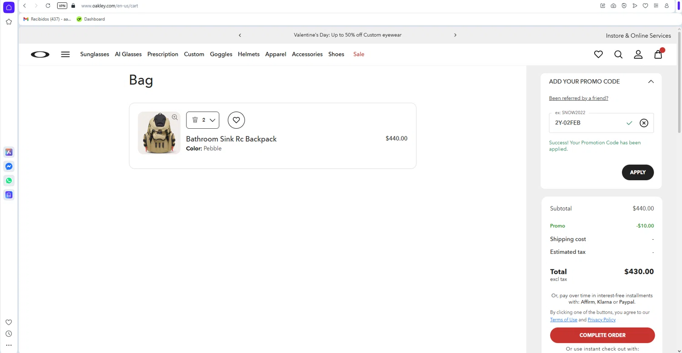
Task: Click the search magnifier icon
Action: coord(618,54)
